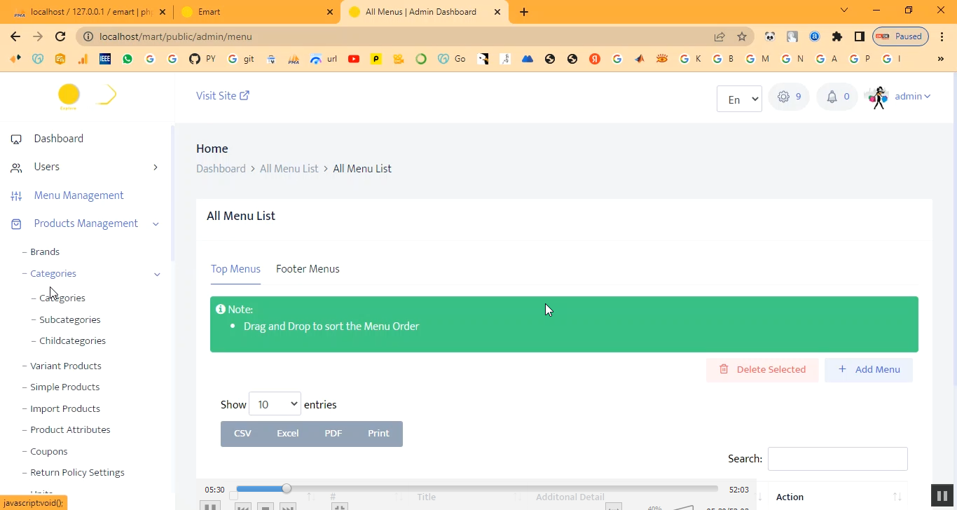Open the GitHub bookmark icon
Image resolution: width=957 pixels, height=510 pixels.
click(195, 59)
